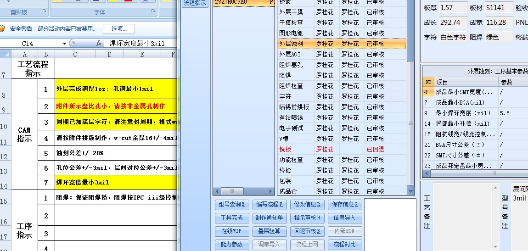
Task: Select the highlighted 外层蚀刻 process row
Action: (342, 44)
